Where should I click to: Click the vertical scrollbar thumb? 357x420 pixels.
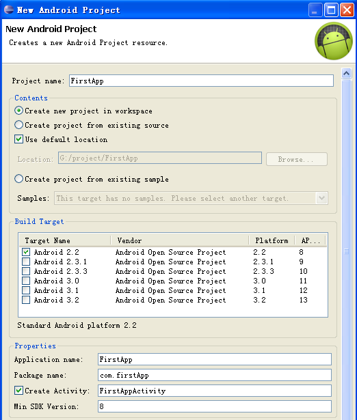click(x=346, y=251)
